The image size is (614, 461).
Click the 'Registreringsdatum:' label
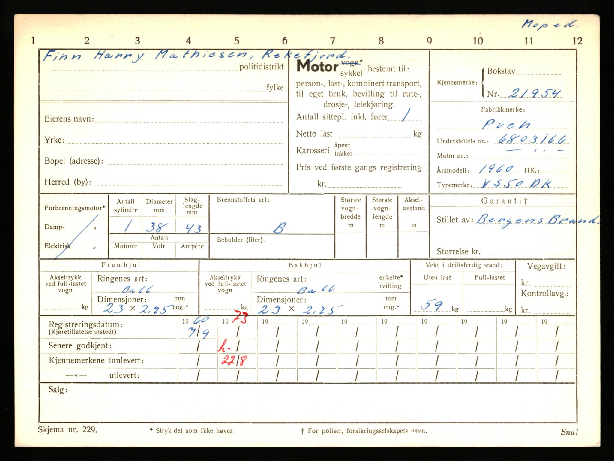pyautogui.click(x=86, y=324)
